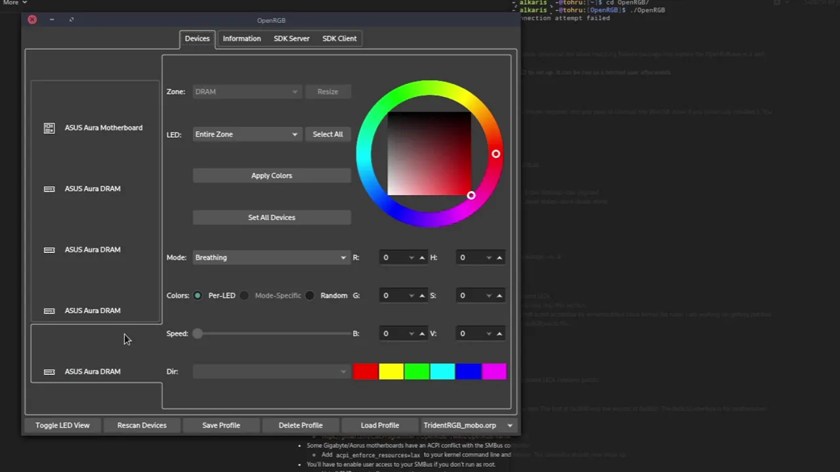The image size is (840, 472).
Task: Click the hue ring handle on the color wheel
Action: [496, 154]
